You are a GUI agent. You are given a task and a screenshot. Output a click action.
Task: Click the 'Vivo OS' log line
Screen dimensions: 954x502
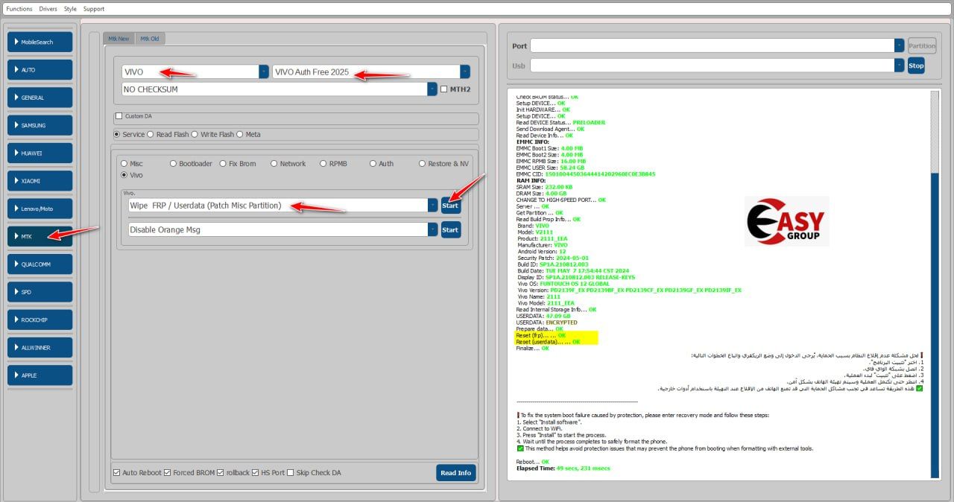pyautogui.click(x=563, y=284)
